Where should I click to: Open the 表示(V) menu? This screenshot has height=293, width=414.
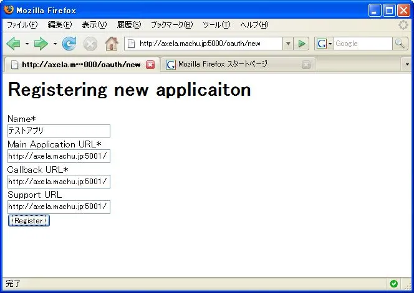click(94, 25)
